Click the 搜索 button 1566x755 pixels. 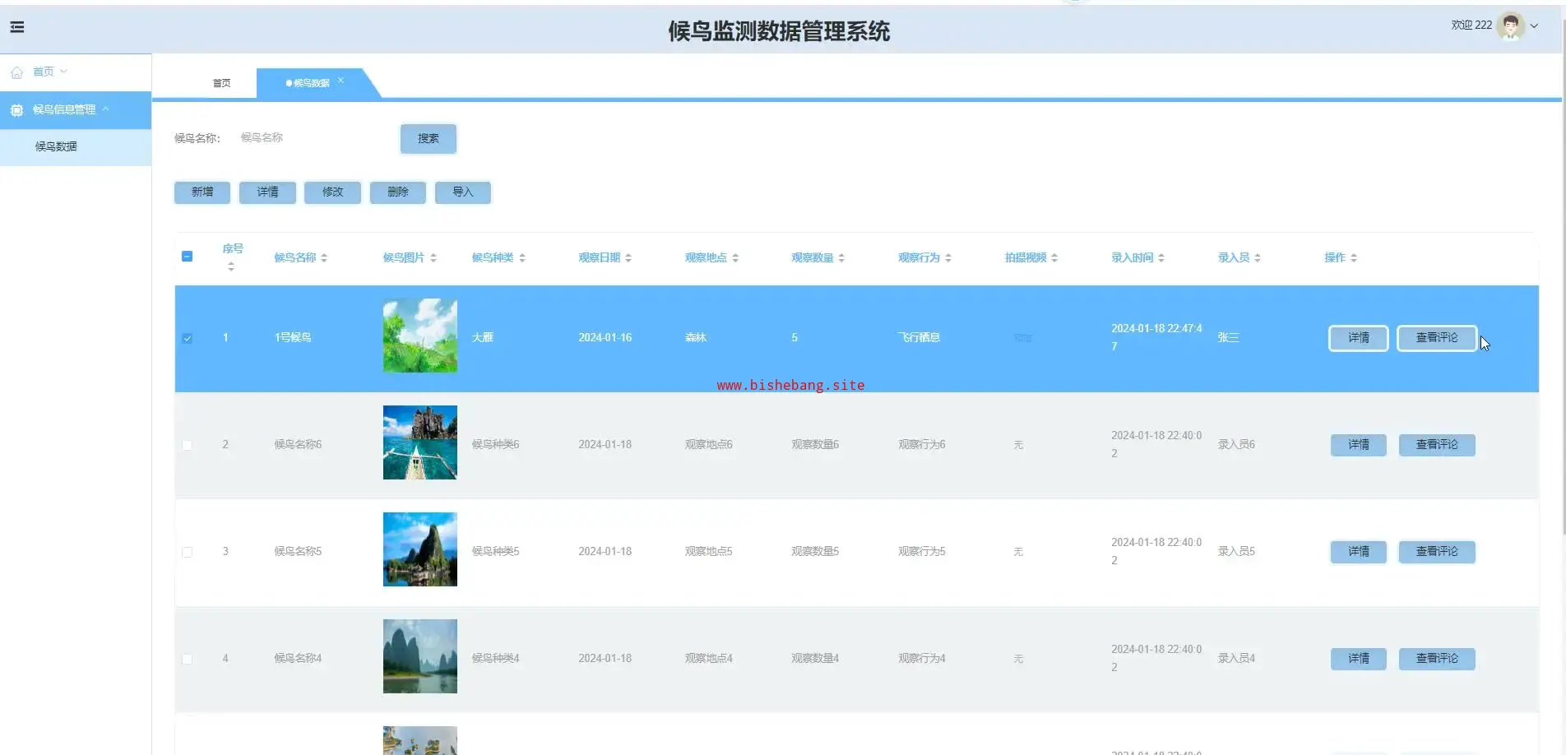point(428,139)
